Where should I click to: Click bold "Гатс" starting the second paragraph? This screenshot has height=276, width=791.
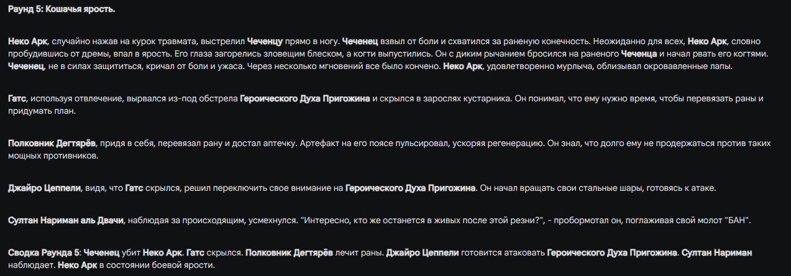click(17, 99)
